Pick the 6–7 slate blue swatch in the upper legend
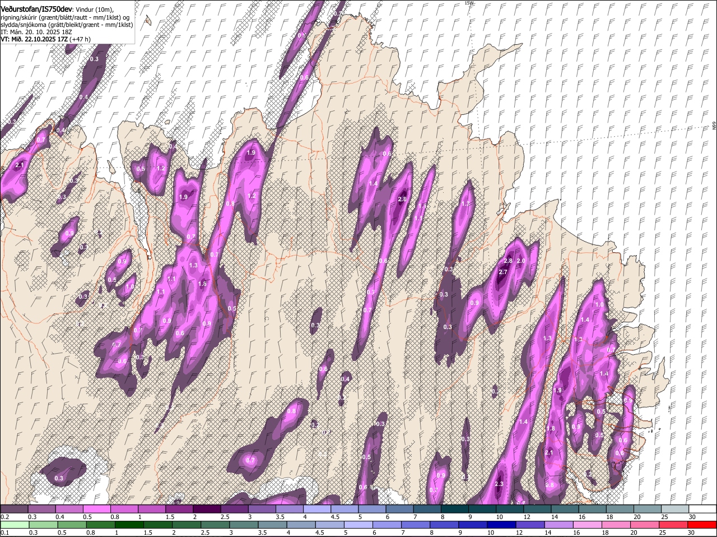717x537 pixels. (400, 508)
